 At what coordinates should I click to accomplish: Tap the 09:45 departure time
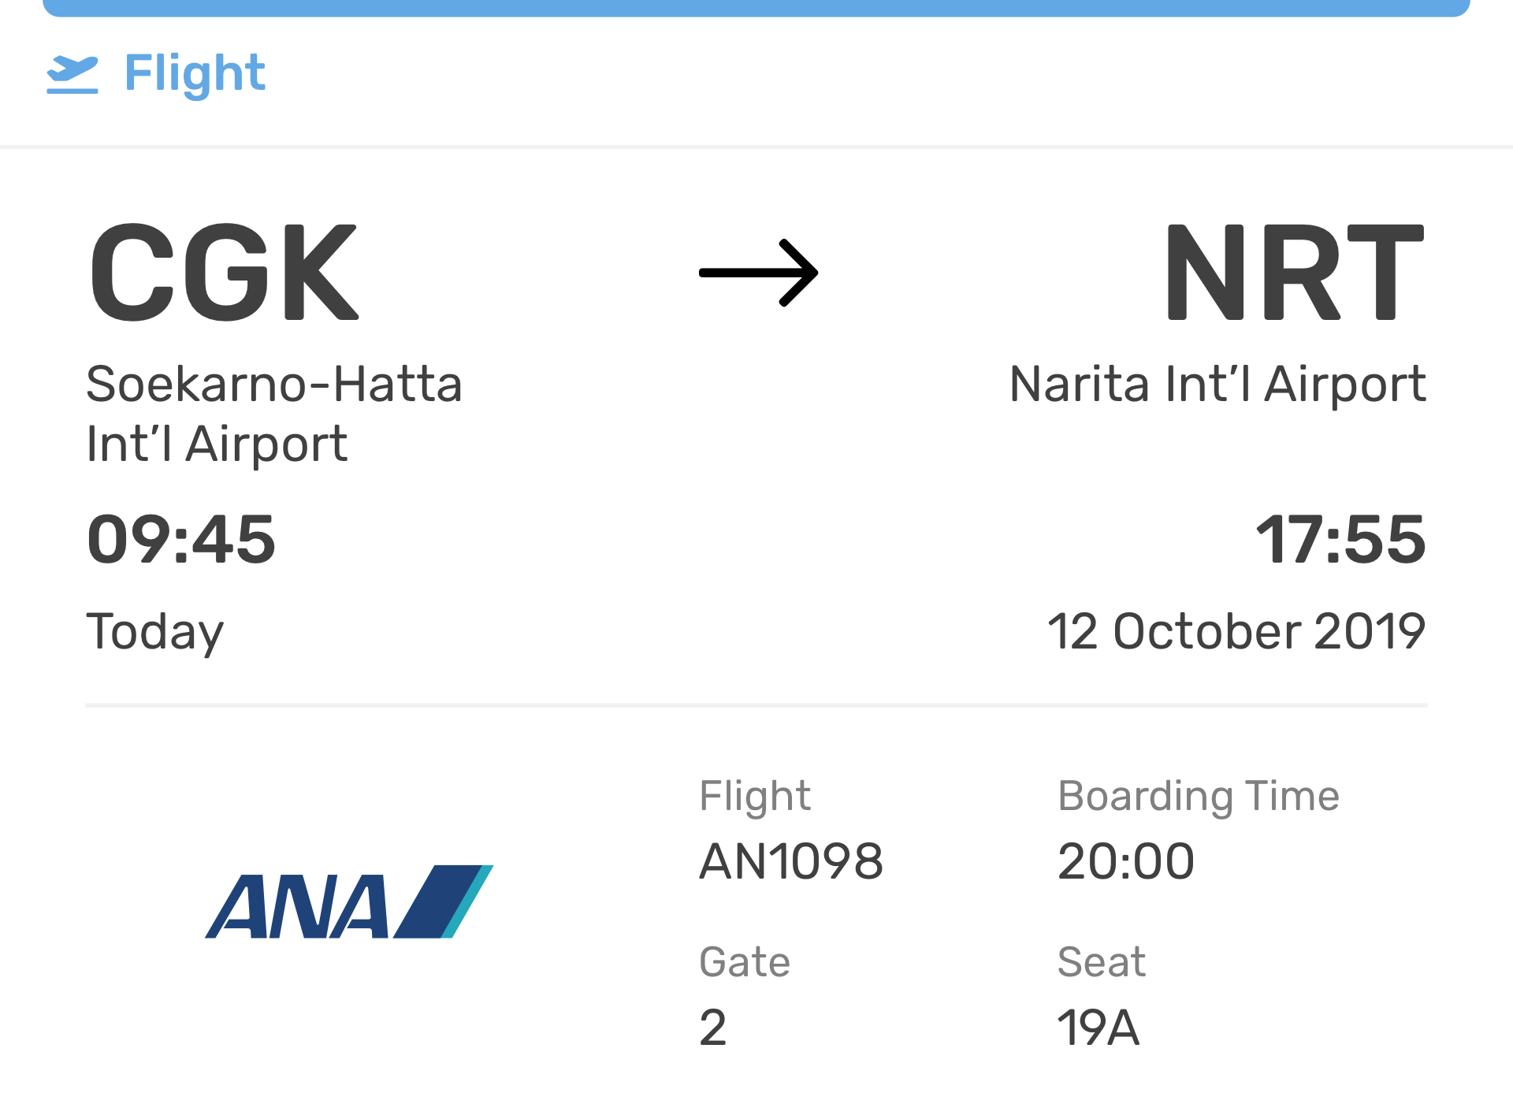pyautogui.click(x=181, y=540)
